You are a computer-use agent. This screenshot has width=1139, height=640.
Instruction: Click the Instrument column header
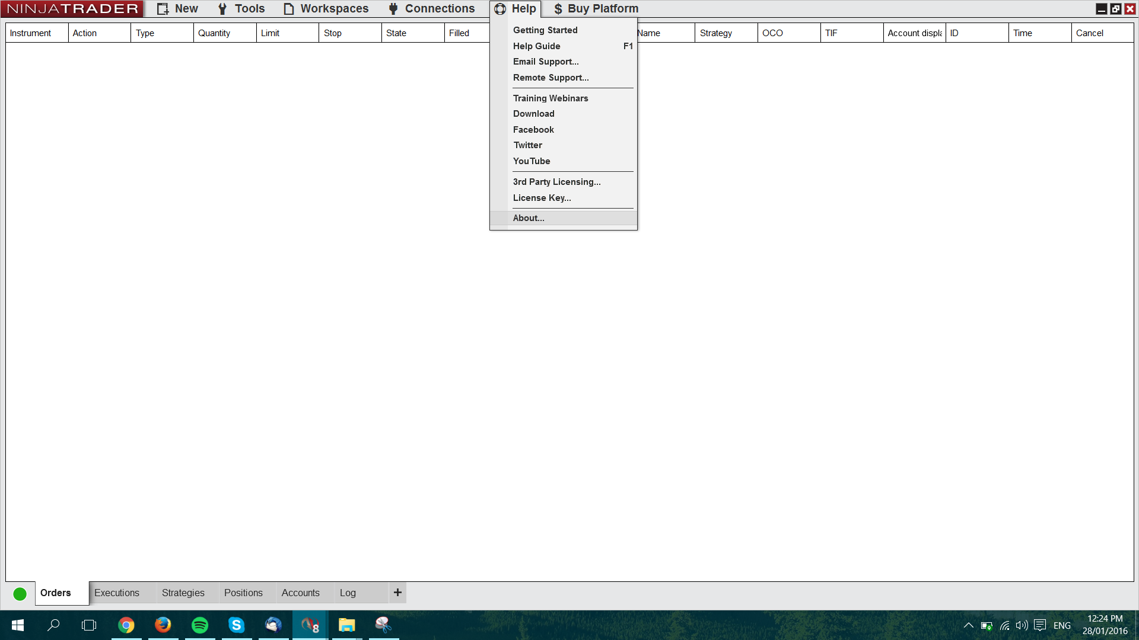[x=37, y=33]
